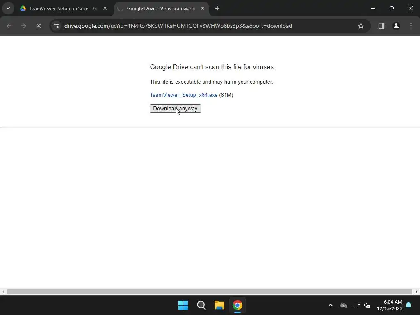Open the Chrome profile menu
The image size is (420, 315).
click(x=396, y=26)
